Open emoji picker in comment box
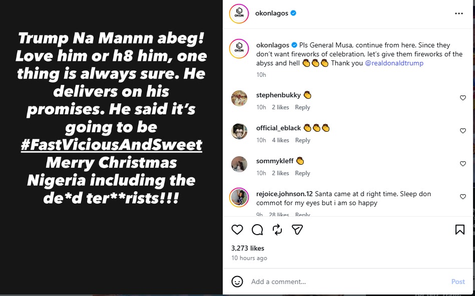This screenshot has width=475, height=296. click(x=237, y=282)
